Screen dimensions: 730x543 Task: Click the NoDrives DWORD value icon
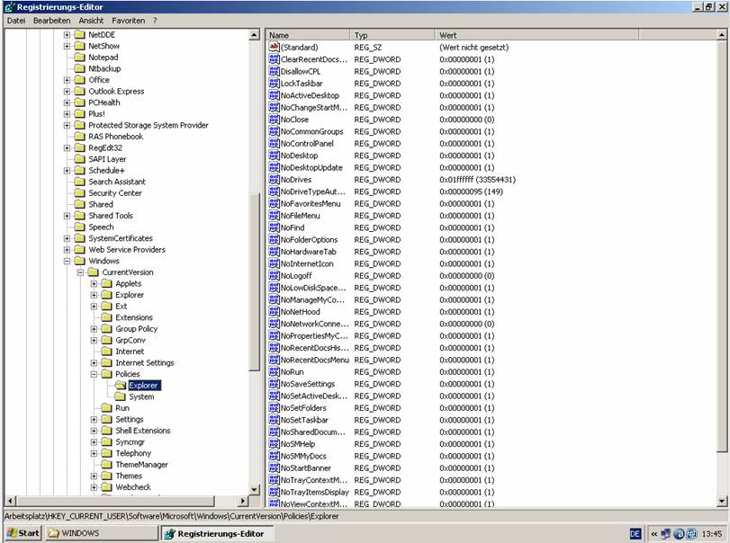pos(274,179)
